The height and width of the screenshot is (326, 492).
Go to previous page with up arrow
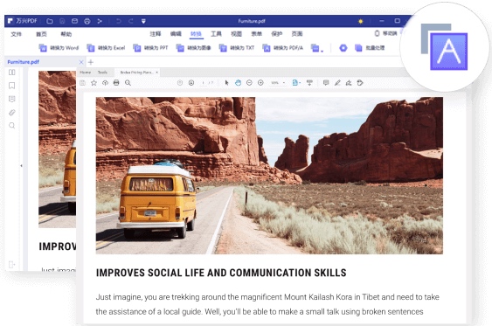pyautogui.click(x=180, y=83)
